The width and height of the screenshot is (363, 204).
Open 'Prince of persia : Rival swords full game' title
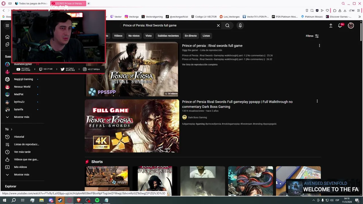click(212, 46)
